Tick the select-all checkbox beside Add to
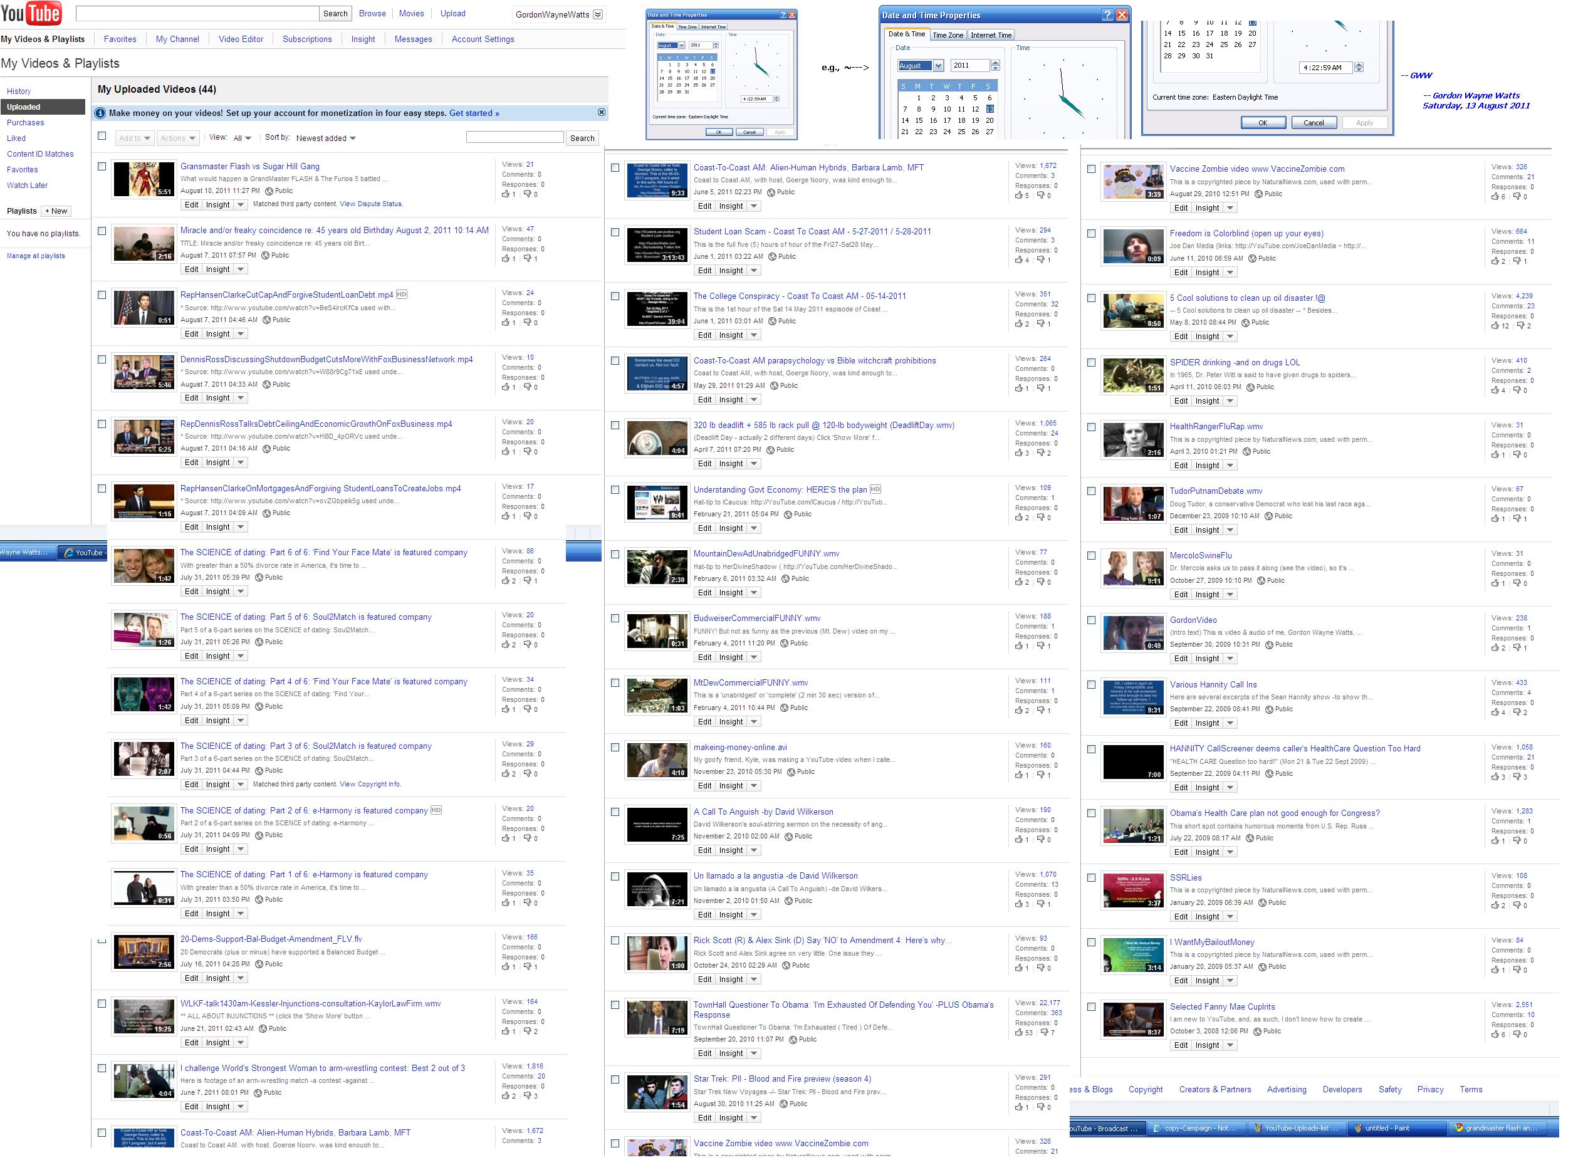 (x=102, y=136)
